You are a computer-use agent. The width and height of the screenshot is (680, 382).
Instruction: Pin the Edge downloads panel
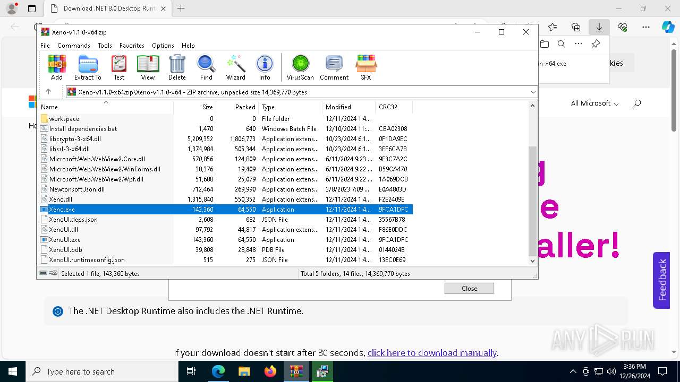(x=596, y=44)
